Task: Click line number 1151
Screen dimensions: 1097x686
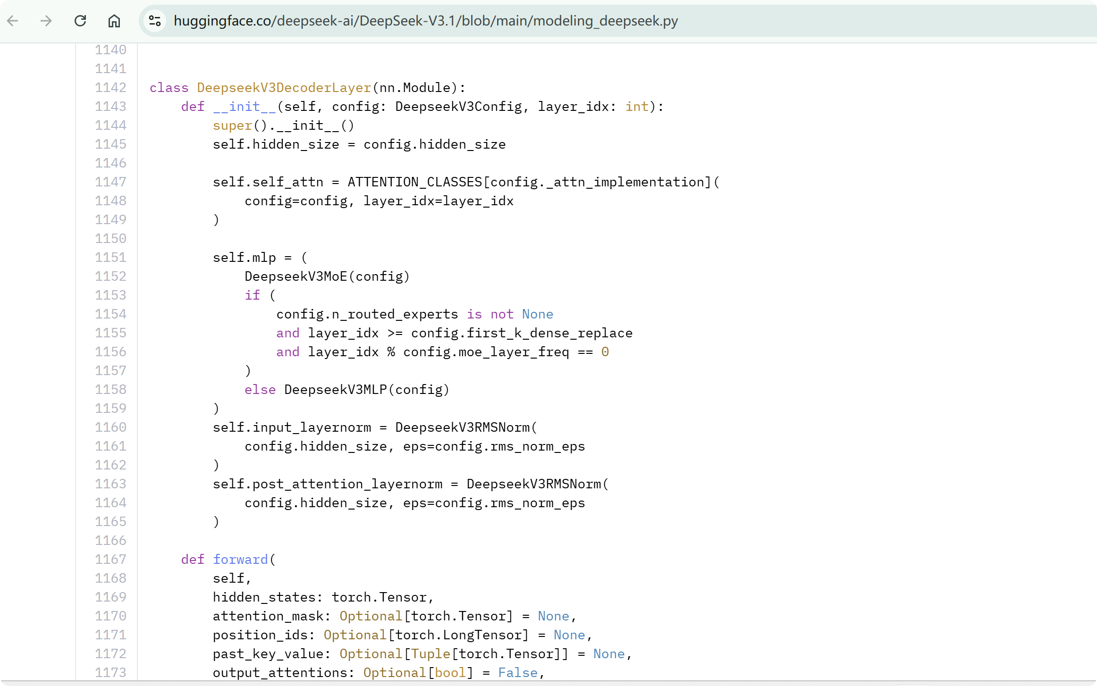Action: [110, 258]
